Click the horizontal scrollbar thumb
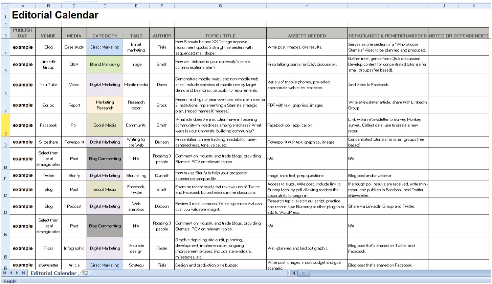Viewport: 492px width, 284px height. (x=303, y=273)
